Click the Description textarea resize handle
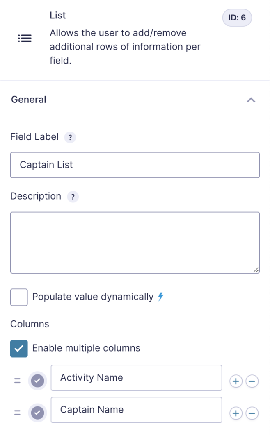270x438 pixels. (x=256, y=270)
